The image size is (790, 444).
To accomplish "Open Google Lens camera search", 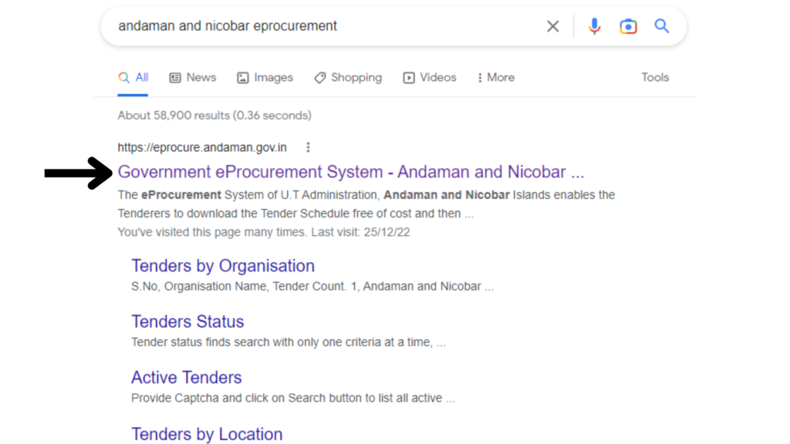I will (x=628, y=26).
